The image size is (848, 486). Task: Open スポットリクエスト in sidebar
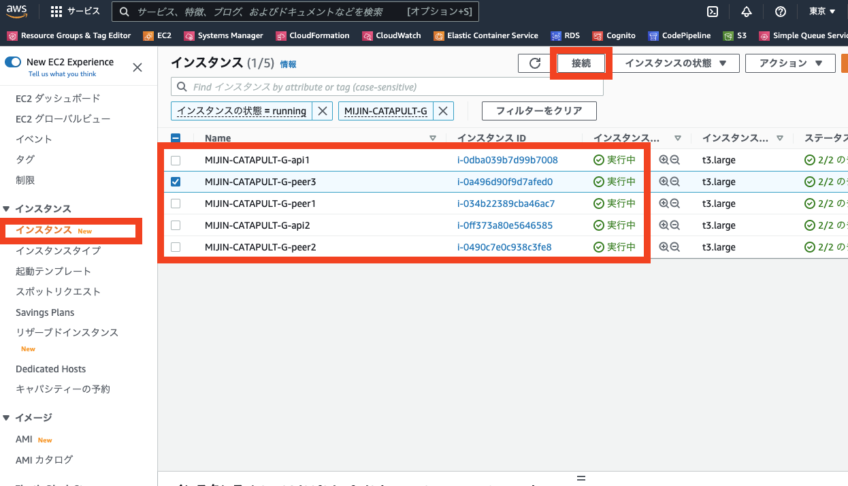(58, 292)
